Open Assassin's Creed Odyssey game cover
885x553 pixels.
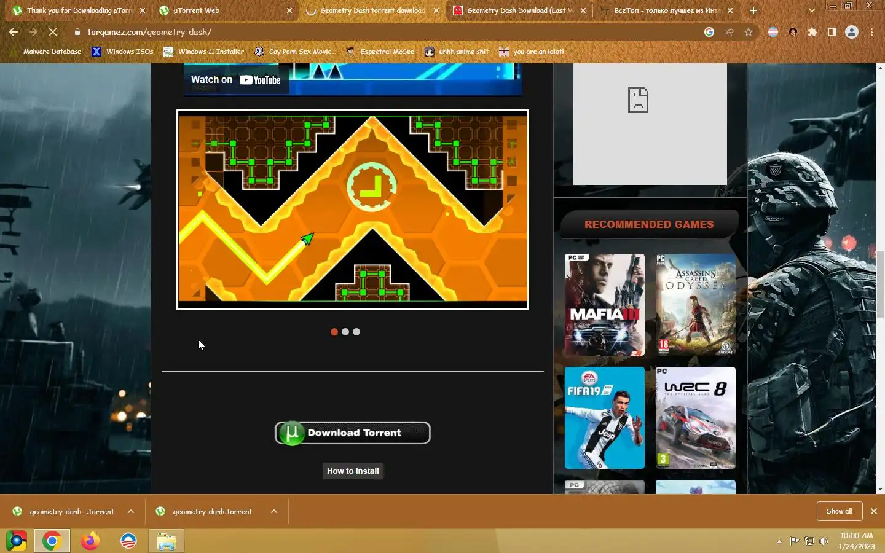pyautogui.click(x=696, y=305)
